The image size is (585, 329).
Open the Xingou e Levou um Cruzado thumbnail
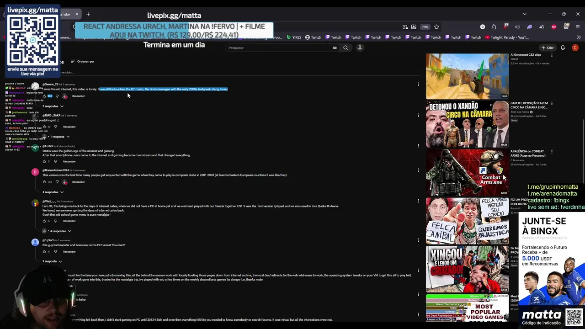tap(467, 269)
